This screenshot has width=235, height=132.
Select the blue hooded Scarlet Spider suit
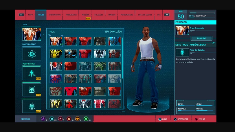click(x=115, y=41)
